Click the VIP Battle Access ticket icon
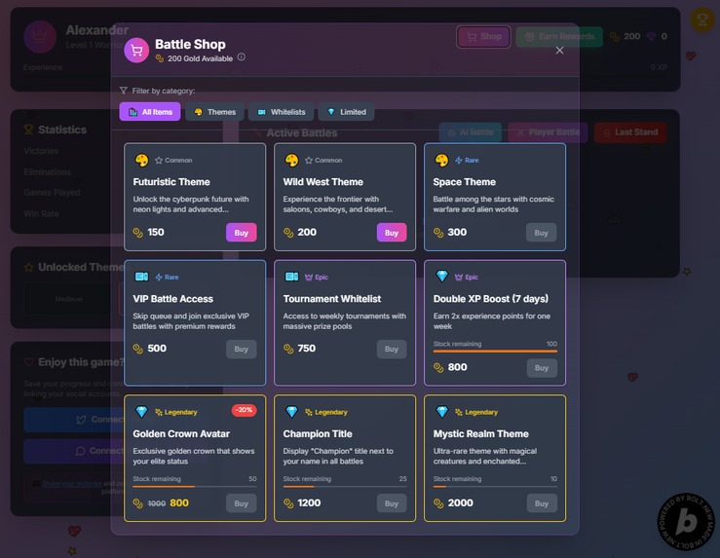Image resolution: width=720 pixels, height=558 pixels. pyautogui.click(x=141, y=277)
